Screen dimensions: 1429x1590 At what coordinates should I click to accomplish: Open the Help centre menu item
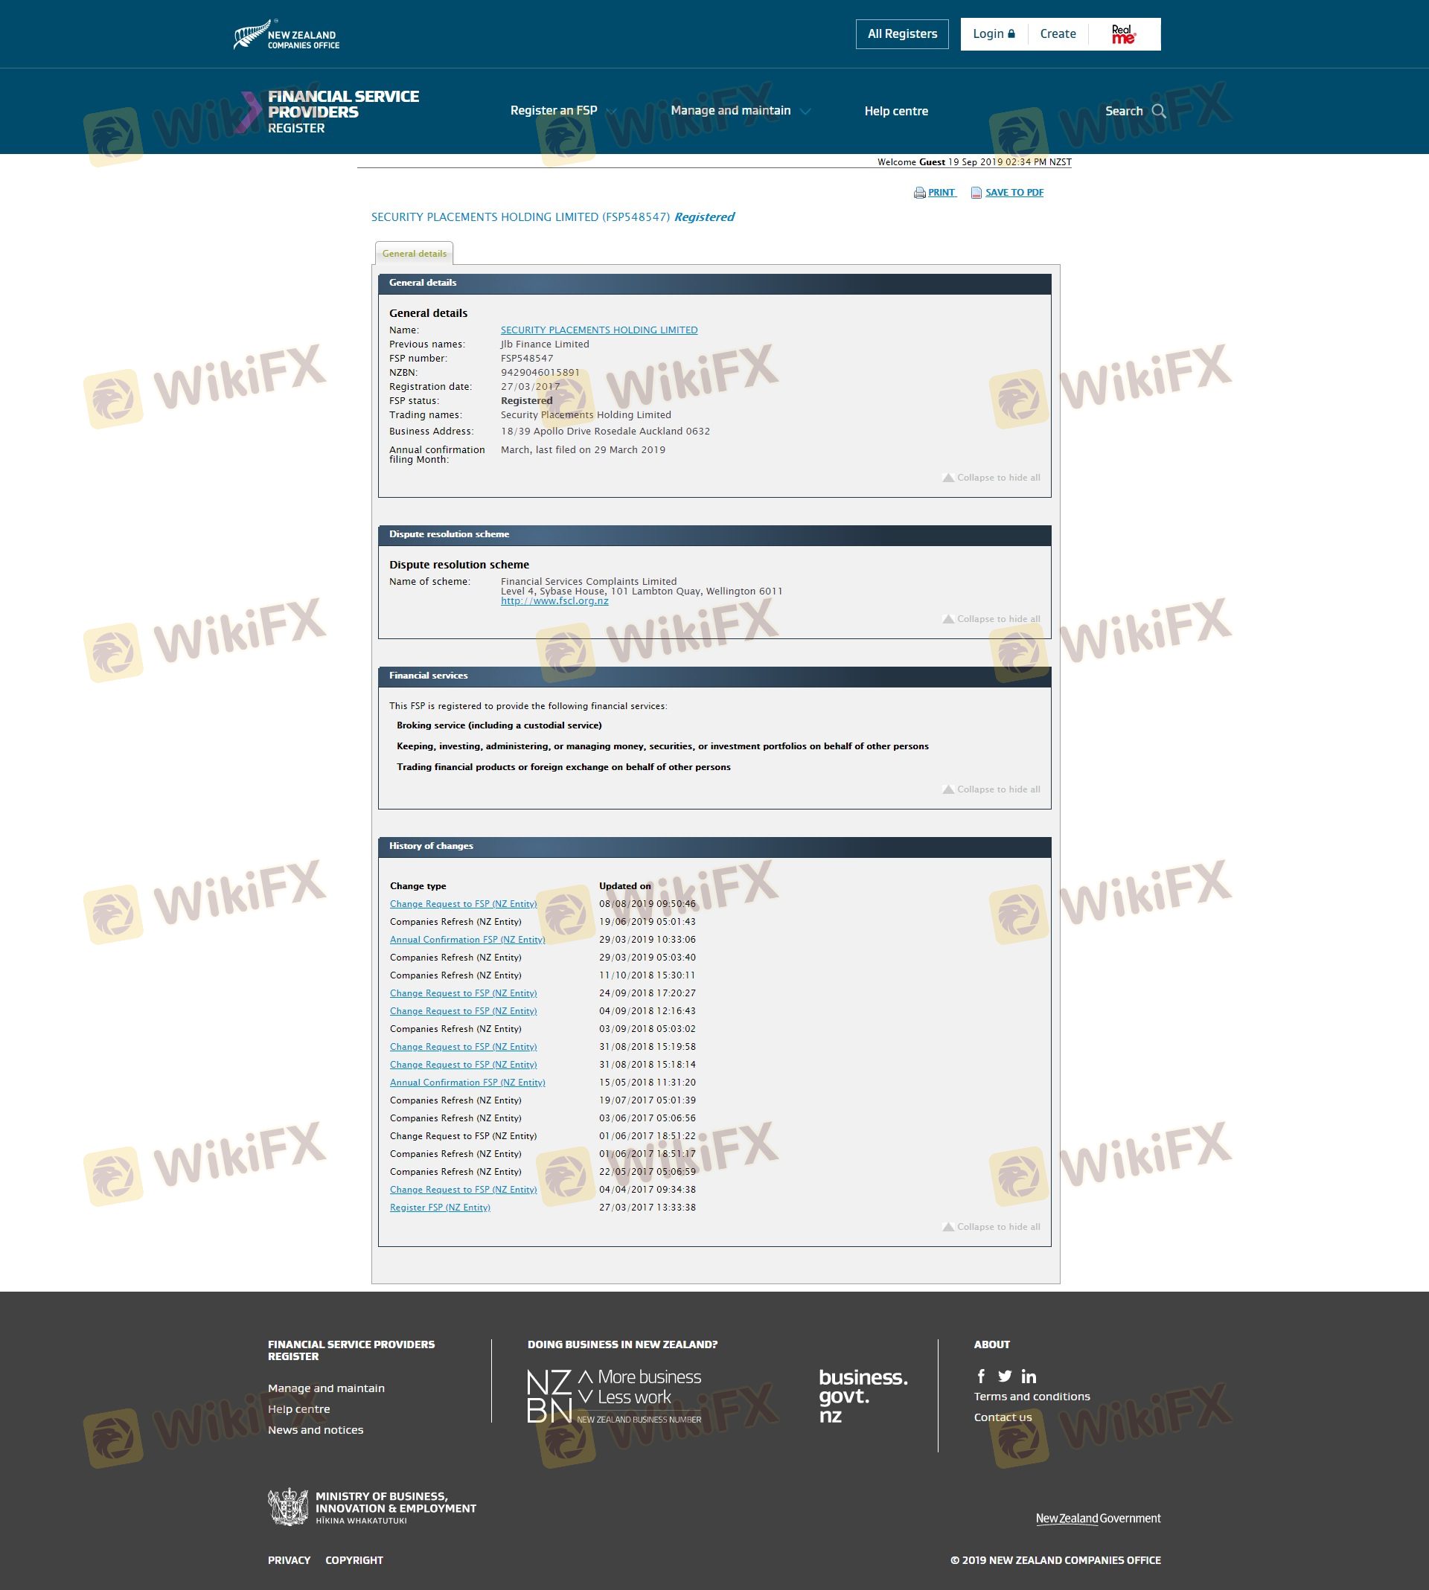(x=896, y=111)
